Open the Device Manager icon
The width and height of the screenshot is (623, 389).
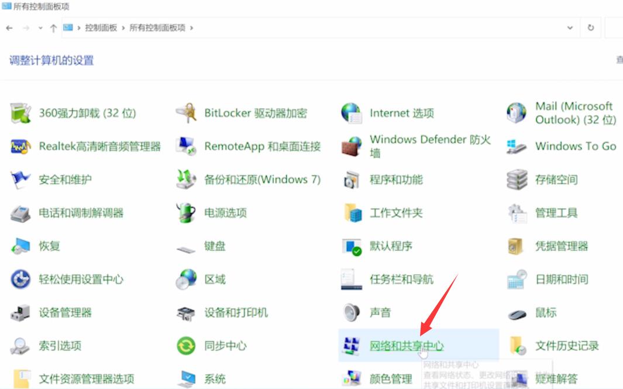coord(20,313)
